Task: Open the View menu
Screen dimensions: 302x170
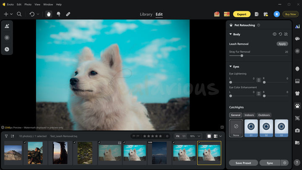Action: coord(37,5)
